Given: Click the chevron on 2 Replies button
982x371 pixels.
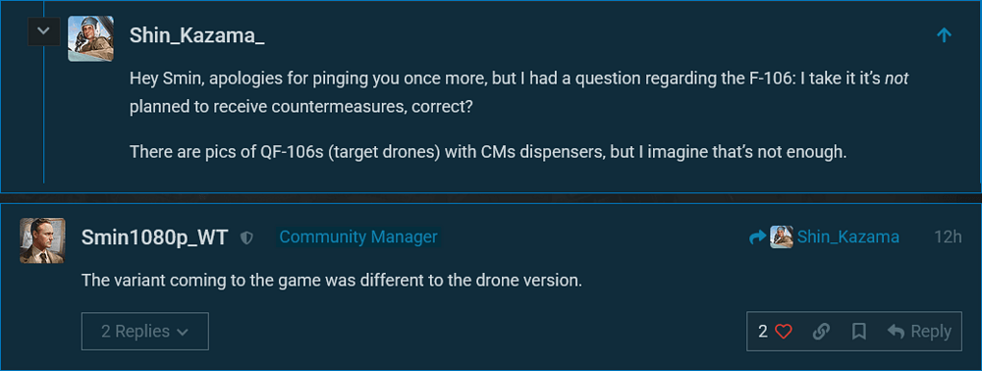Looking at the screenshot, I should [183, 332].
